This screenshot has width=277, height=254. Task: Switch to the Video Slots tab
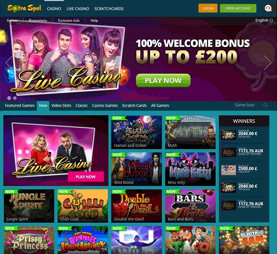click(x=61, y=105)
